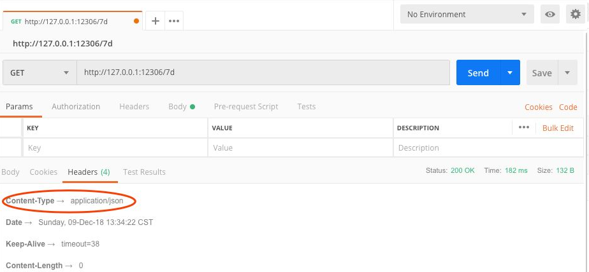589x272 pixels.
Task: Expand the Send button dropdown arrow
Action: pyautogui.click(x=510, y=72)
